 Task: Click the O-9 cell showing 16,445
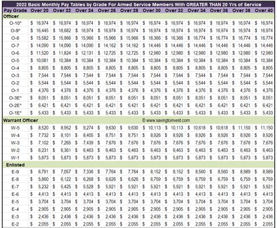(x=39, y=30)
